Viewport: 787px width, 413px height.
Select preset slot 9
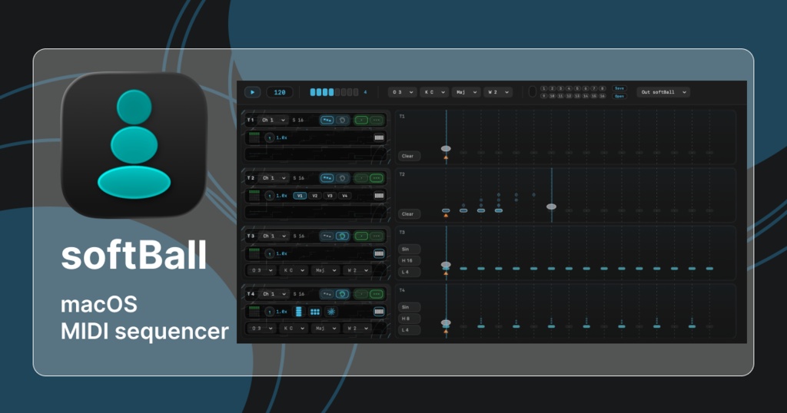pos(543,96)
